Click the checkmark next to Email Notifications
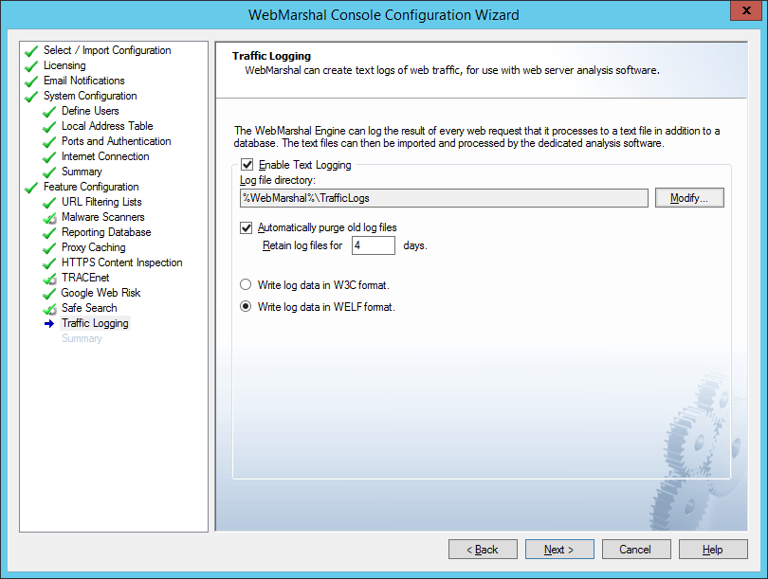This screenshot has height=579, width=768. [x=31, y=81]
